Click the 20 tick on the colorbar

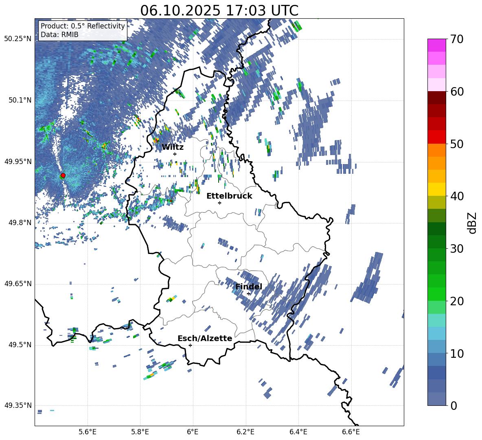pyautogui.click(x=456, y=301)
